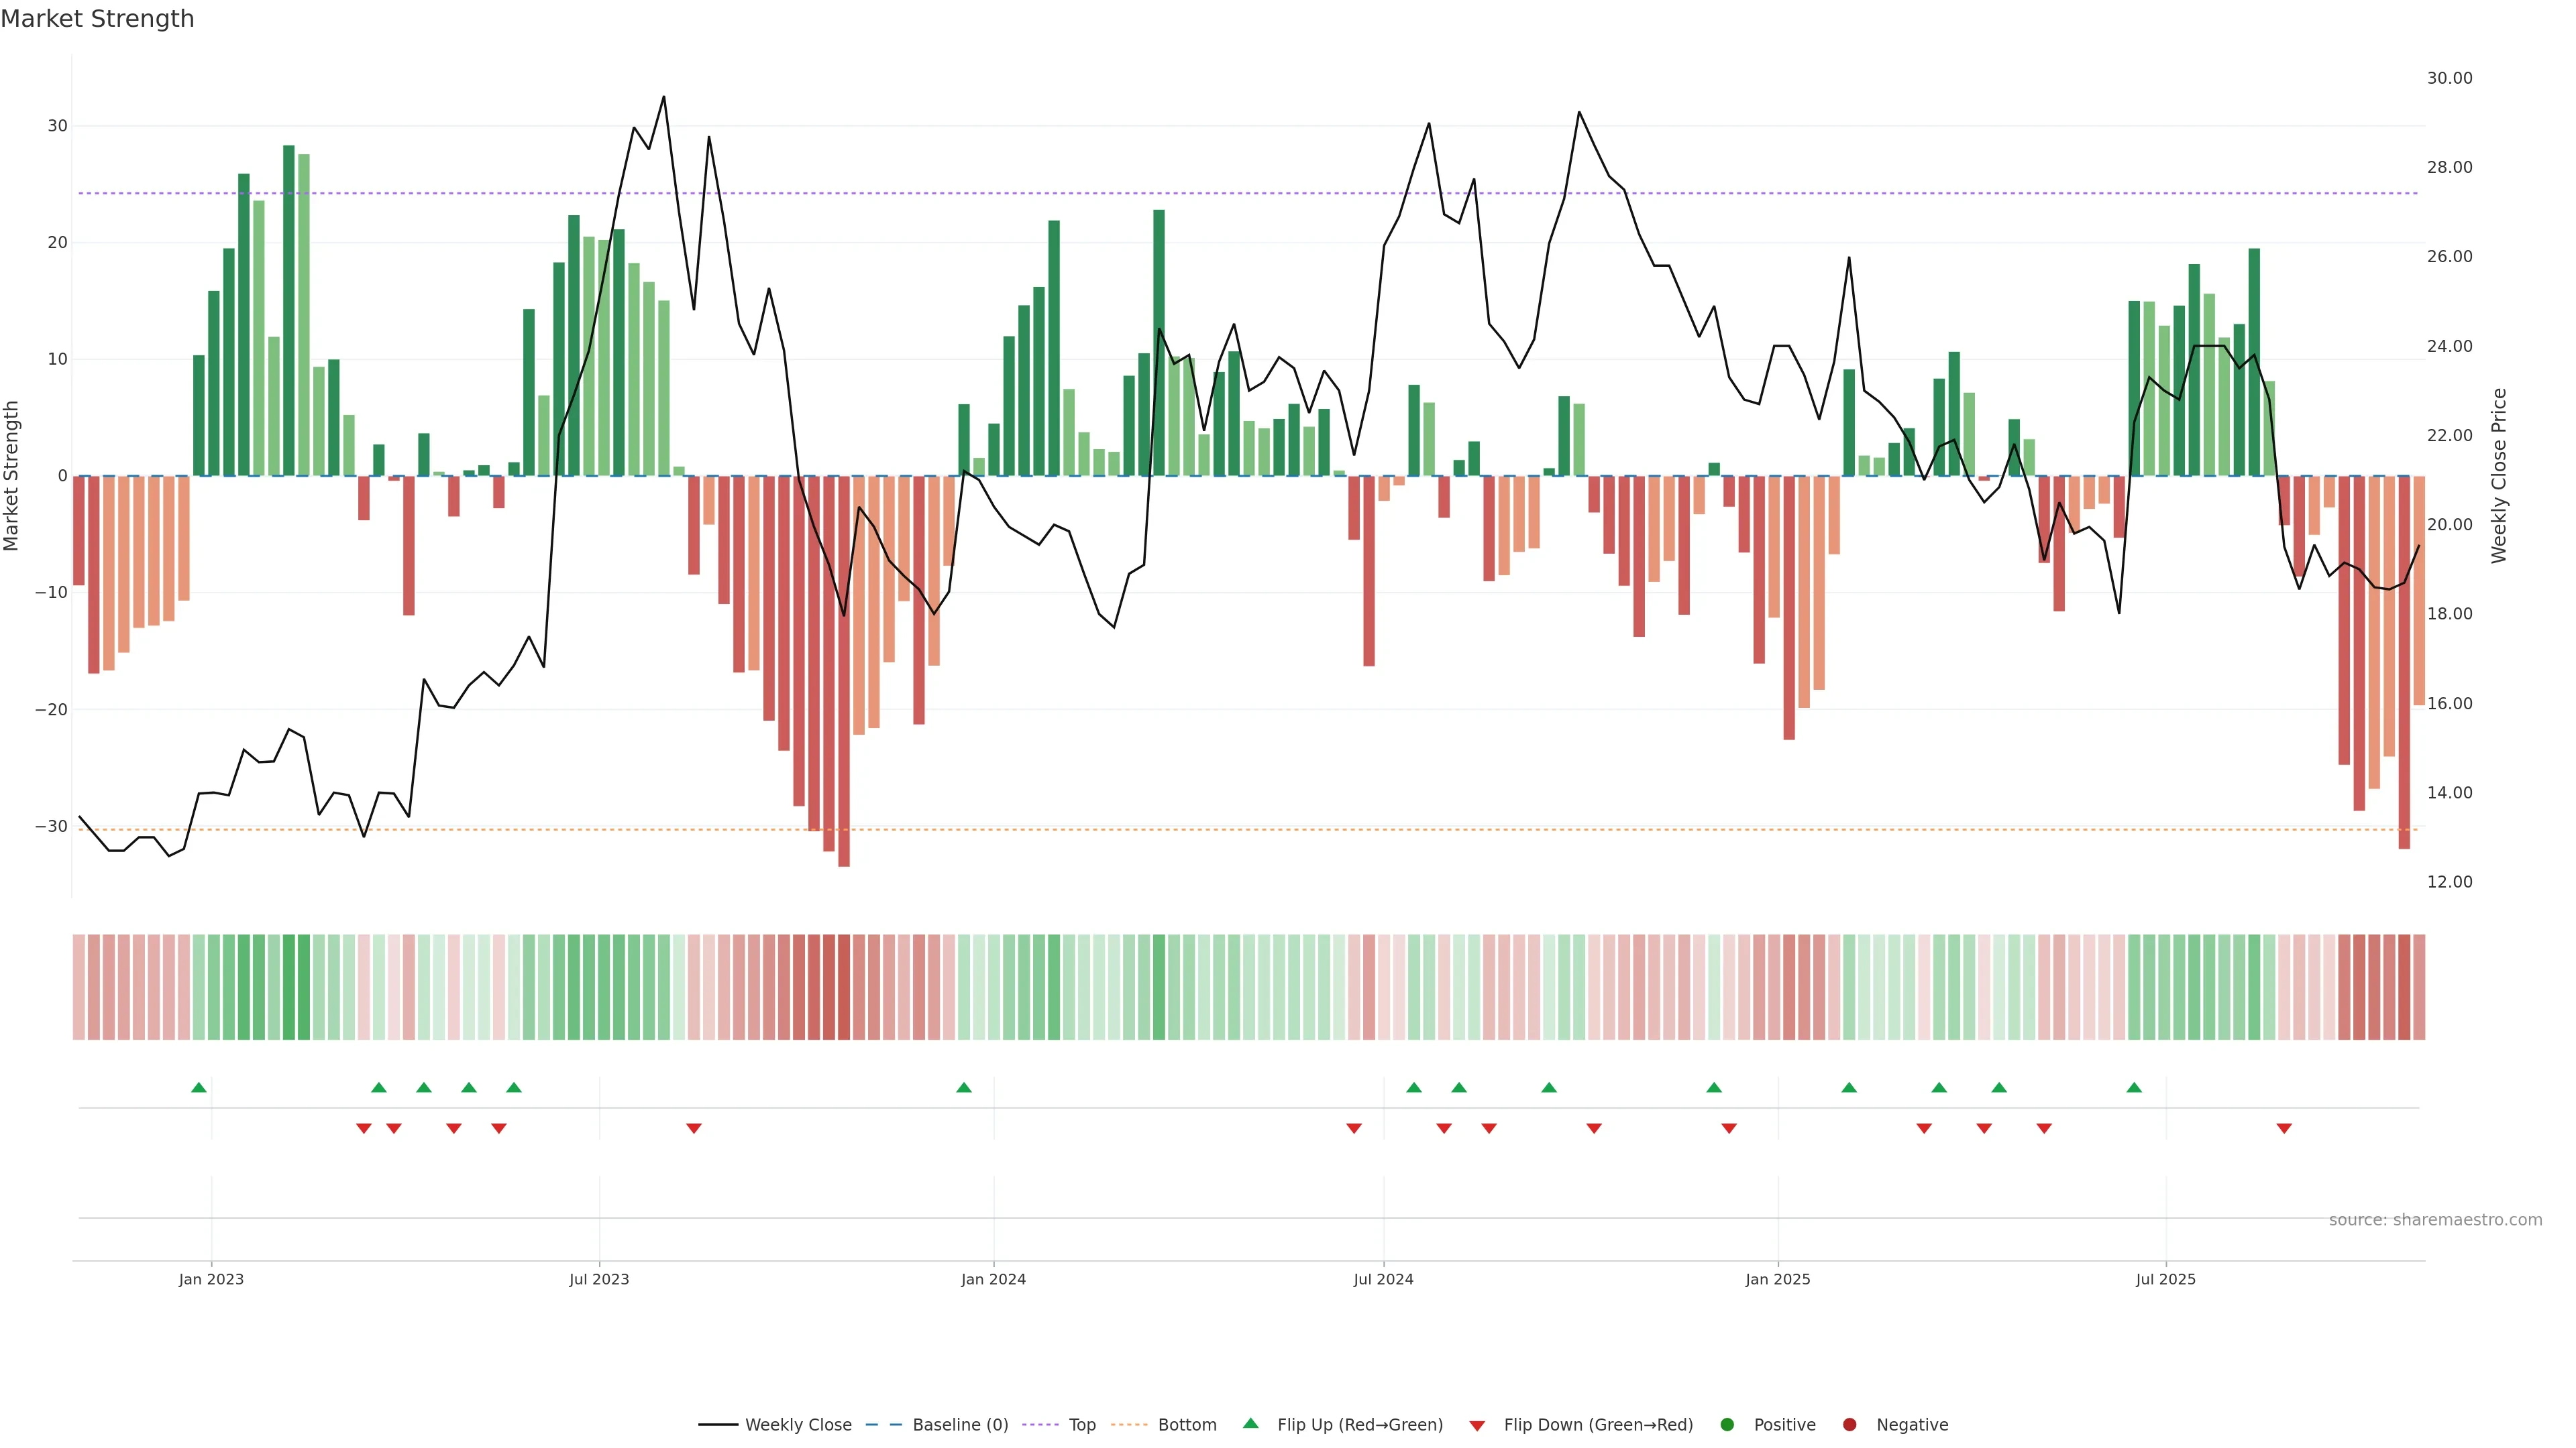Click last flip-up triangle before Jul 2025
Viewport: 2576px width, 1448px height.
pyautogui.click(x=2134, y=1087)
